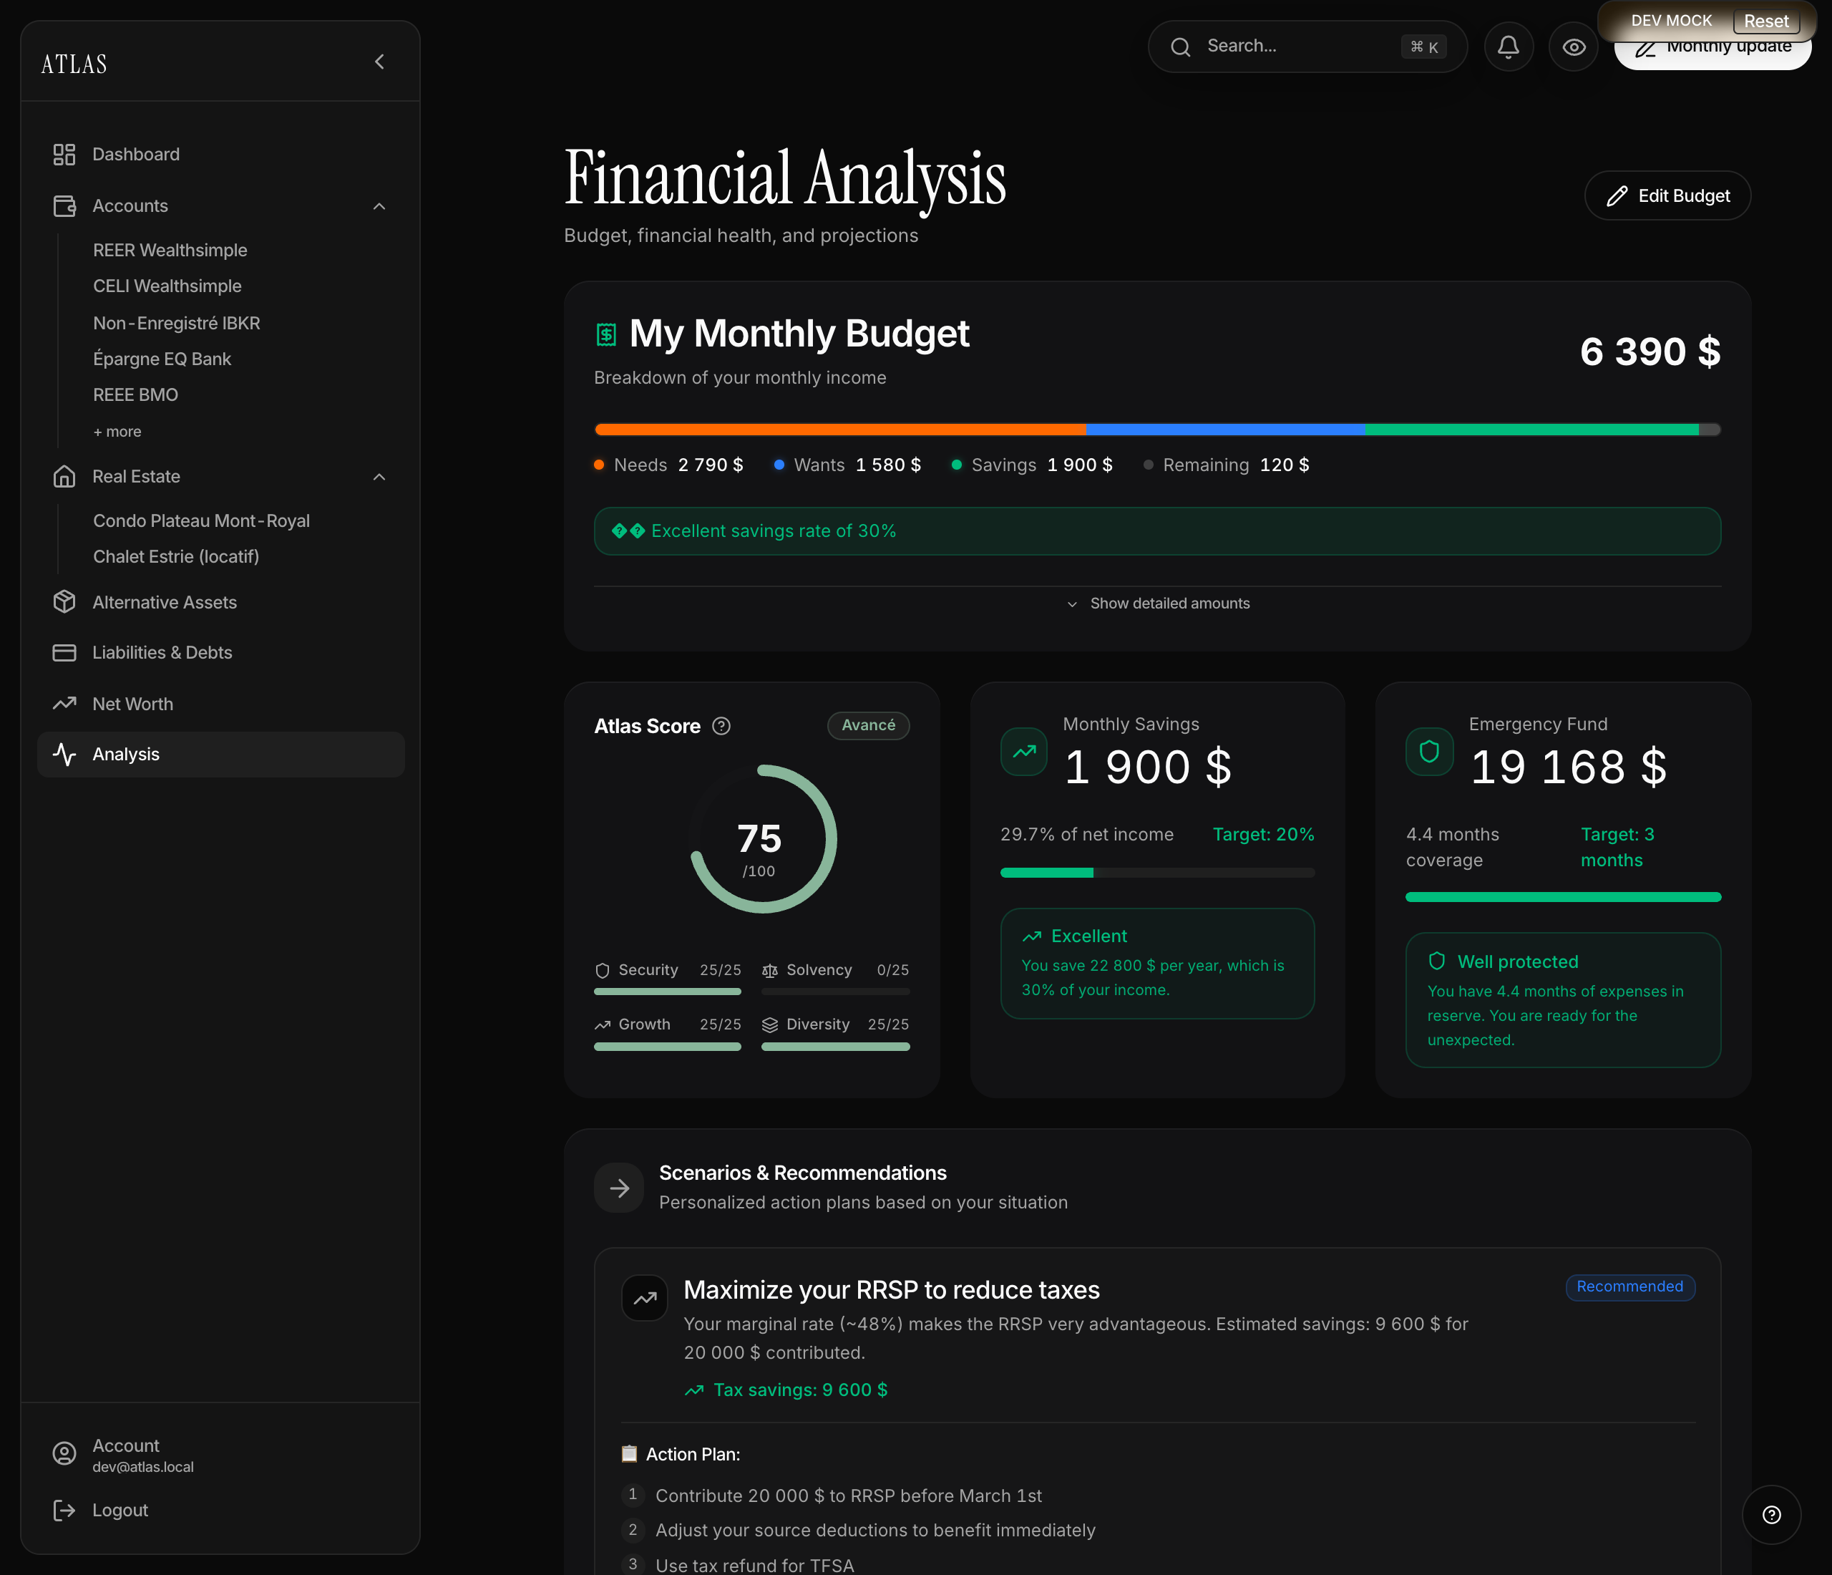Screen dimensions: 1832x1575
Task: Focus the Search input field
Action: pyautogui.click(x=1307, y=47)
